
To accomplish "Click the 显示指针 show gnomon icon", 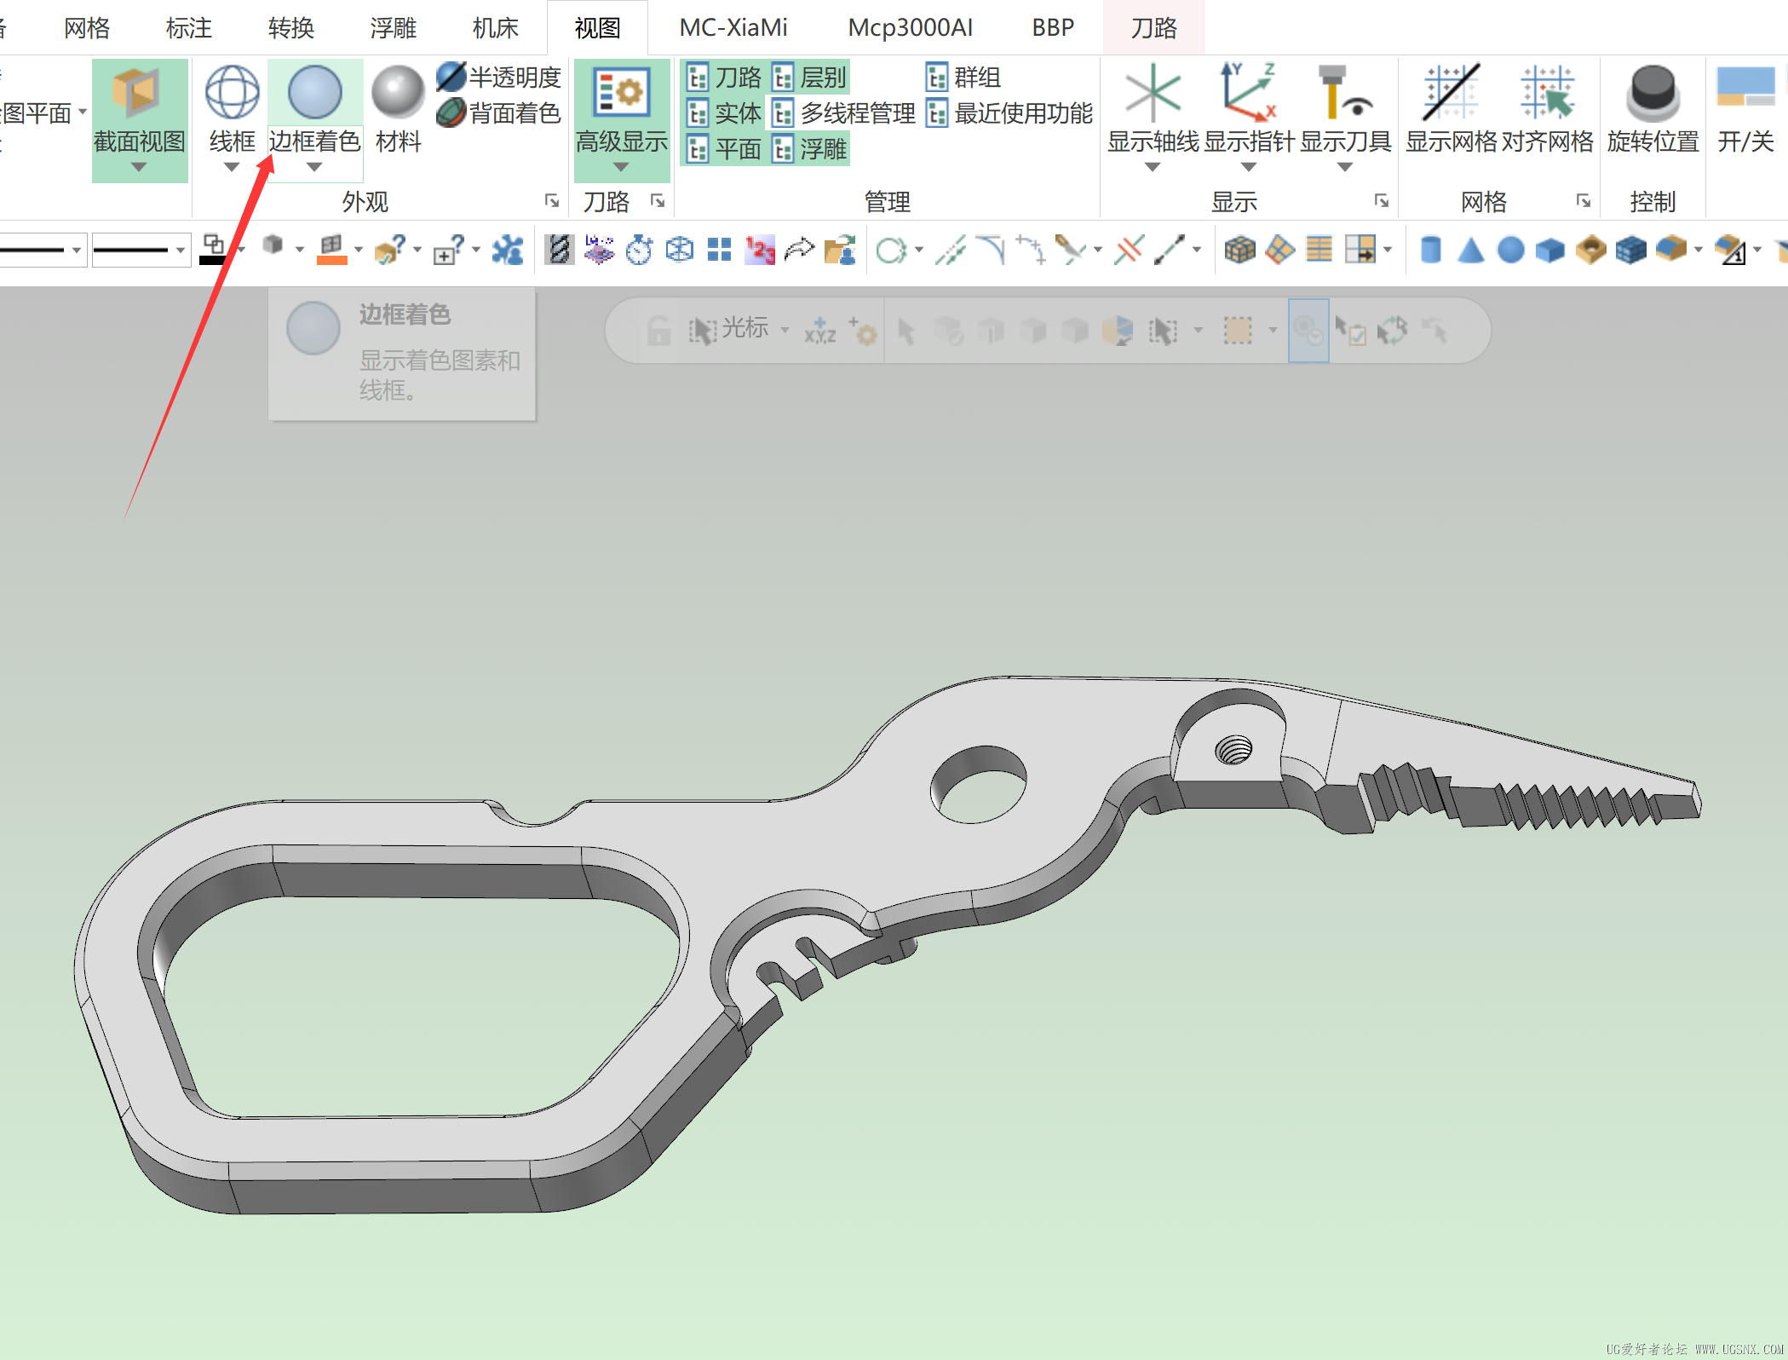I will click(x=1248, y=92).
